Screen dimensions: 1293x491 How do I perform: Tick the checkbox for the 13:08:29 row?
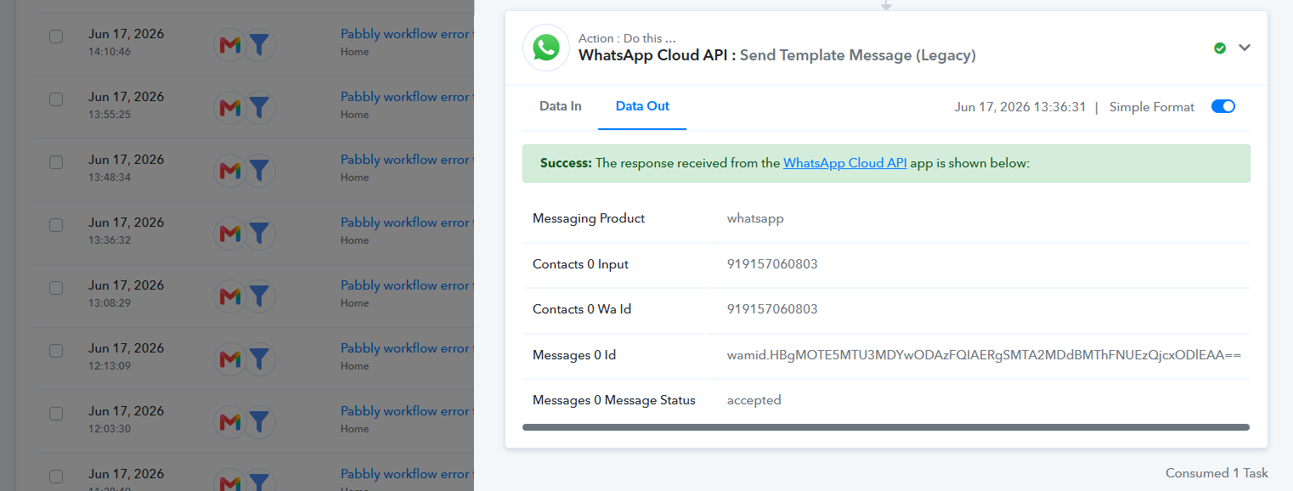pos(56,288)
